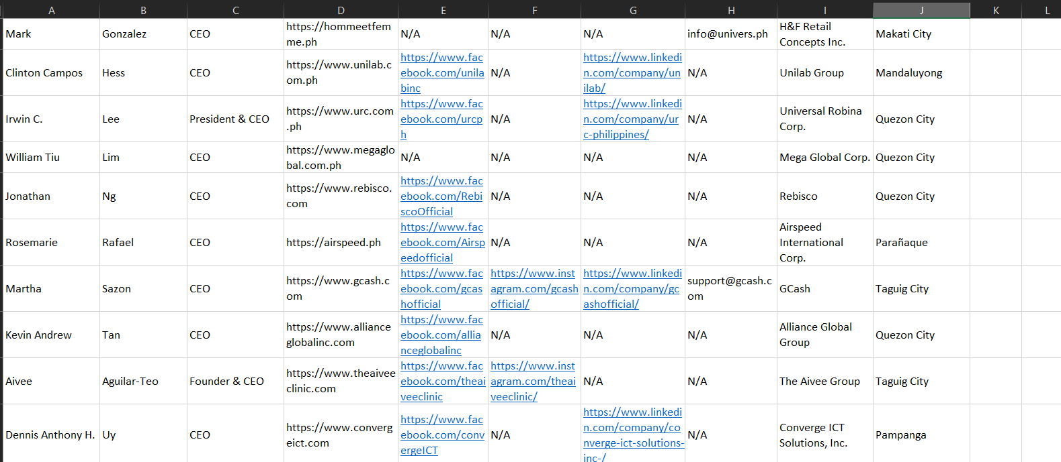
Task: Click the 'info@univers.ph' email cell
Action: [x=731, y=34]
